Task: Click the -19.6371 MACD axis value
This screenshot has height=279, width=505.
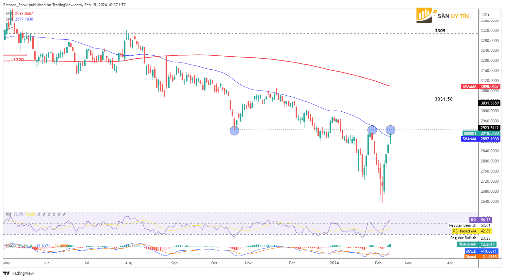Action: pos(488,251)
